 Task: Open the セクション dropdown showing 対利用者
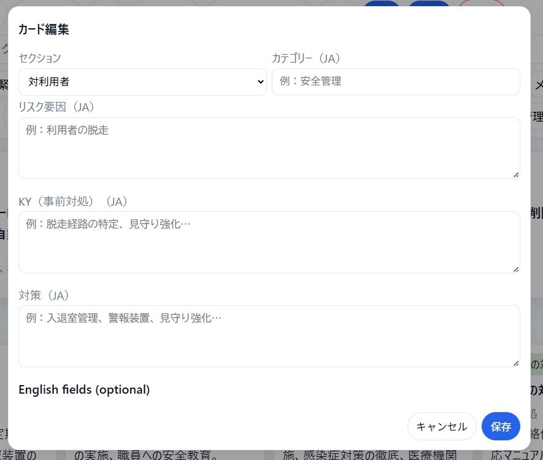tap(142, 82)
